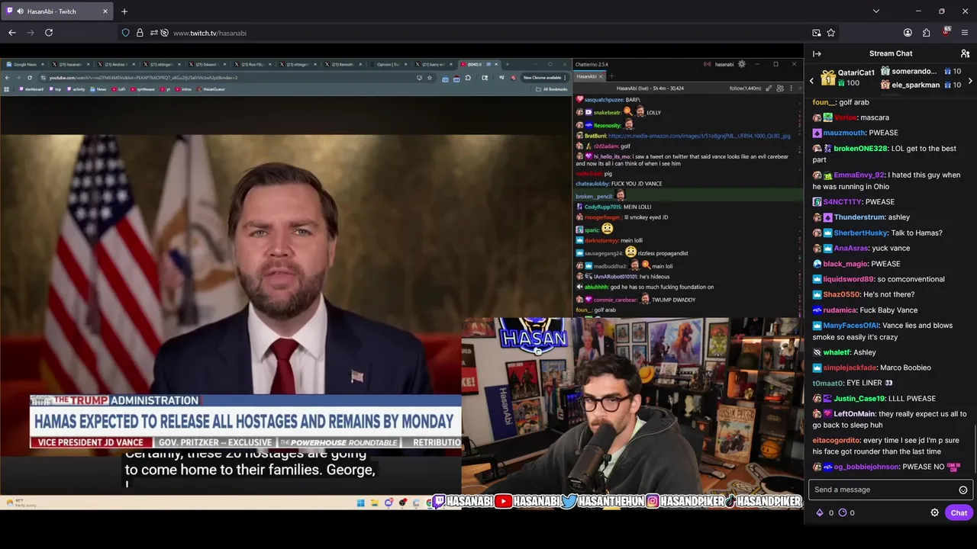Click the autoplay blocked icon in address bar
Viewport: 977px width, 549px height.
point(164,33)
